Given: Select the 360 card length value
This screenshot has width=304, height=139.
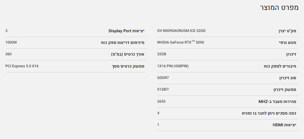Looking at the screenshot, I should pos(9,54).
